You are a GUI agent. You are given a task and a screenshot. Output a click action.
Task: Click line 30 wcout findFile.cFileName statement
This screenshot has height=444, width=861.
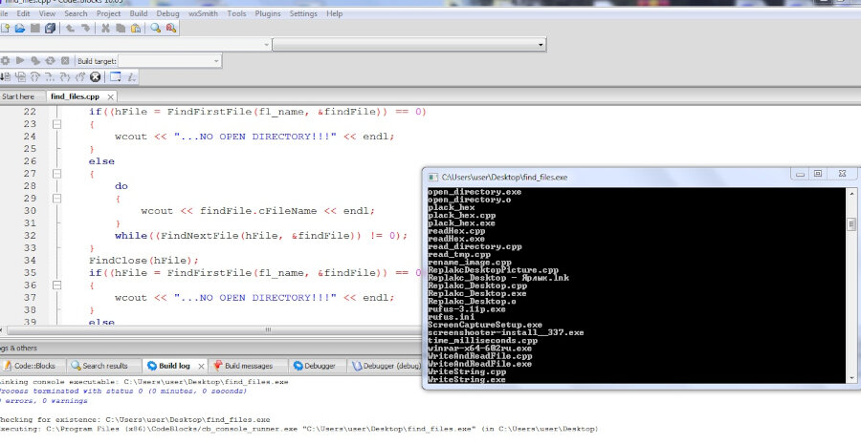click(x=257, y=211)
